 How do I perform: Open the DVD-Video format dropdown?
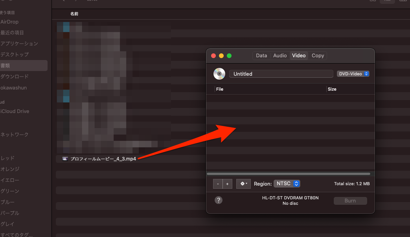click(x=353, y=74)
